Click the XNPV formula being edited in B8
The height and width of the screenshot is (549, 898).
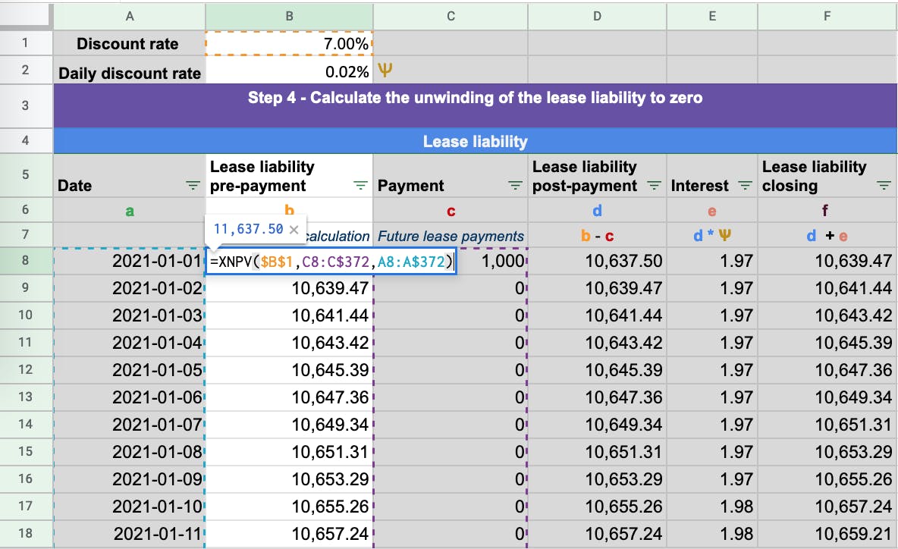330,260
